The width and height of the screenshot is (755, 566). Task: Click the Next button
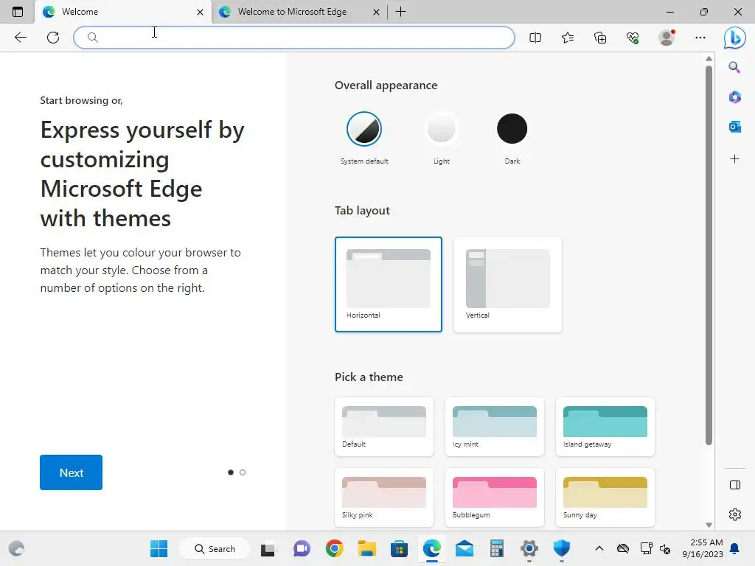[x=72, y=472]
